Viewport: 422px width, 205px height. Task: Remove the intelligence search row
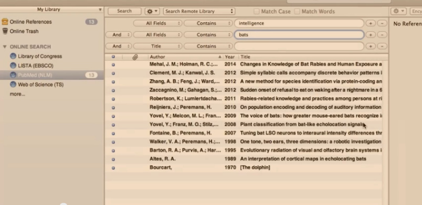tap(382, 24)
